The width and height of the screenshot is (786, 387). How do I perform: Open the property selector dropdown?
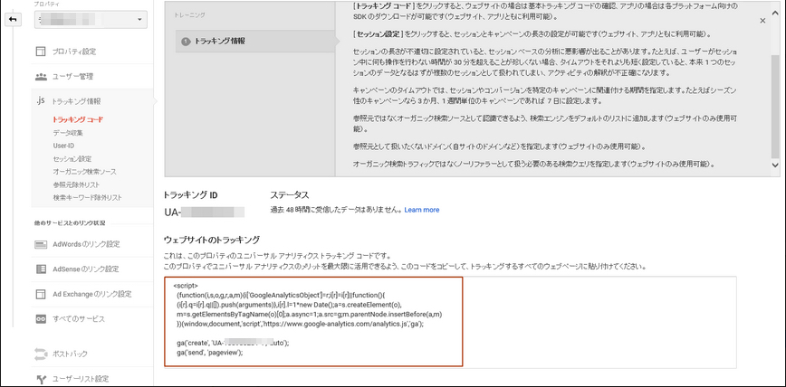point(91,19)
